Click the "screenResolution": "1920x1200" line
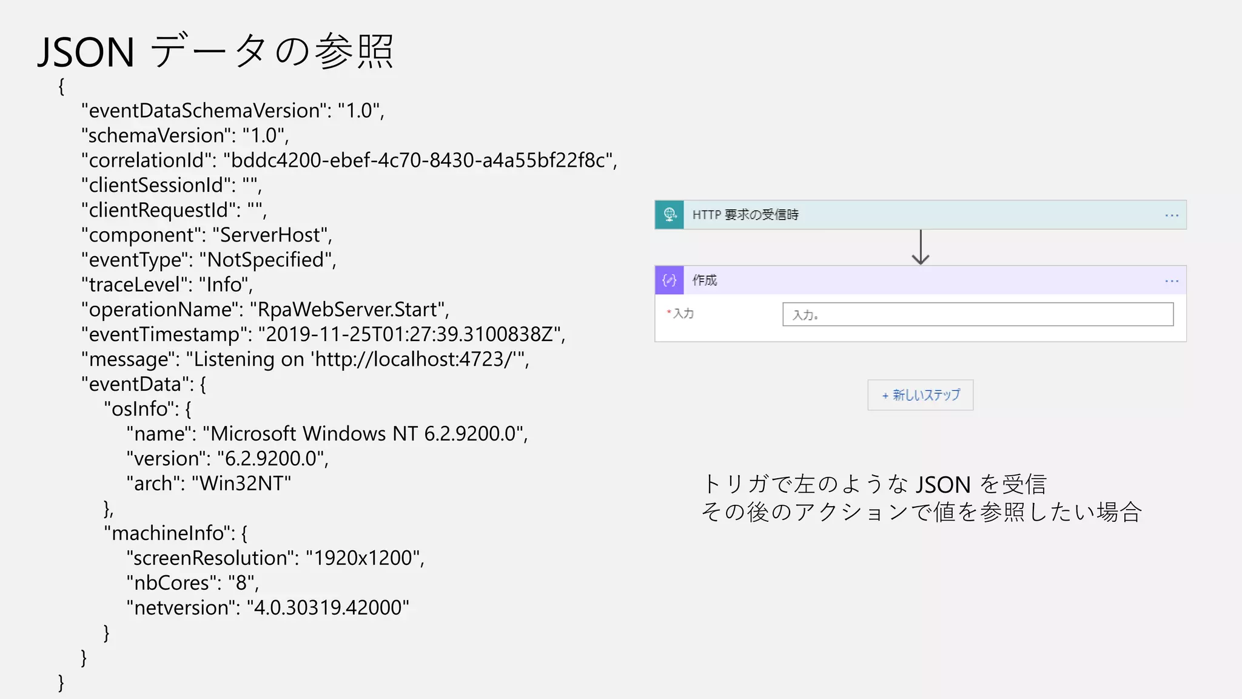 275,558
